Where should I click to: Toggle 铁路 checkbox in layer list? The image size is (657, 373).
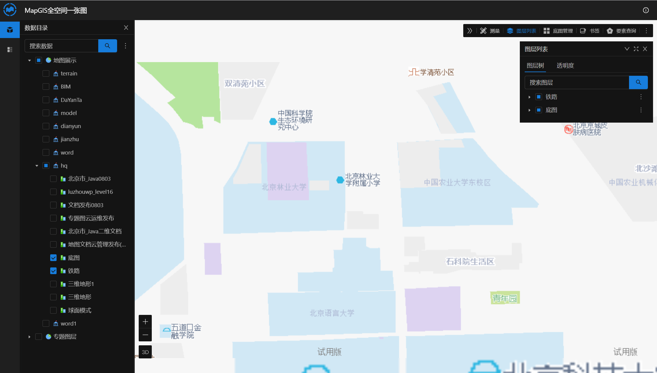click(539, 97)
